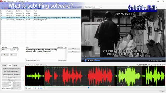Toggle fullscreen icon in the video player
166x93 pixels.
pyautogui.click(x=93, y=60)
